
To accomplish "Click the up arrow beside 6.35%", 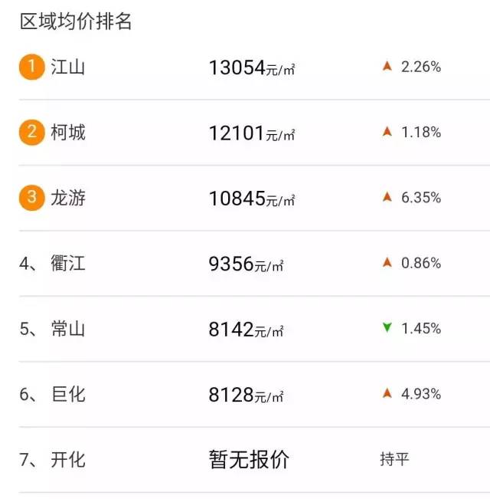I will click(387, 198).
